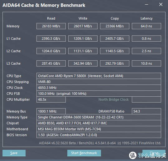Click L3 Cache Read 287.45 GB/s
This screenshot has height=161, width=168.
click(51, 63)
